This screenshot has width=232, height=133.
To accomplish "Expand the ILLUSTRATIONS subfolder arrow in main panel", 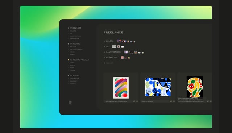I will click(x=104, y=52).
